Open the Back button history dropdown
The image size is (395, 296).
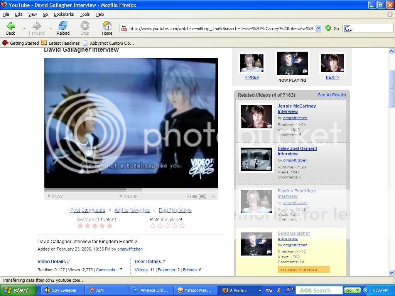pos(24,28)
